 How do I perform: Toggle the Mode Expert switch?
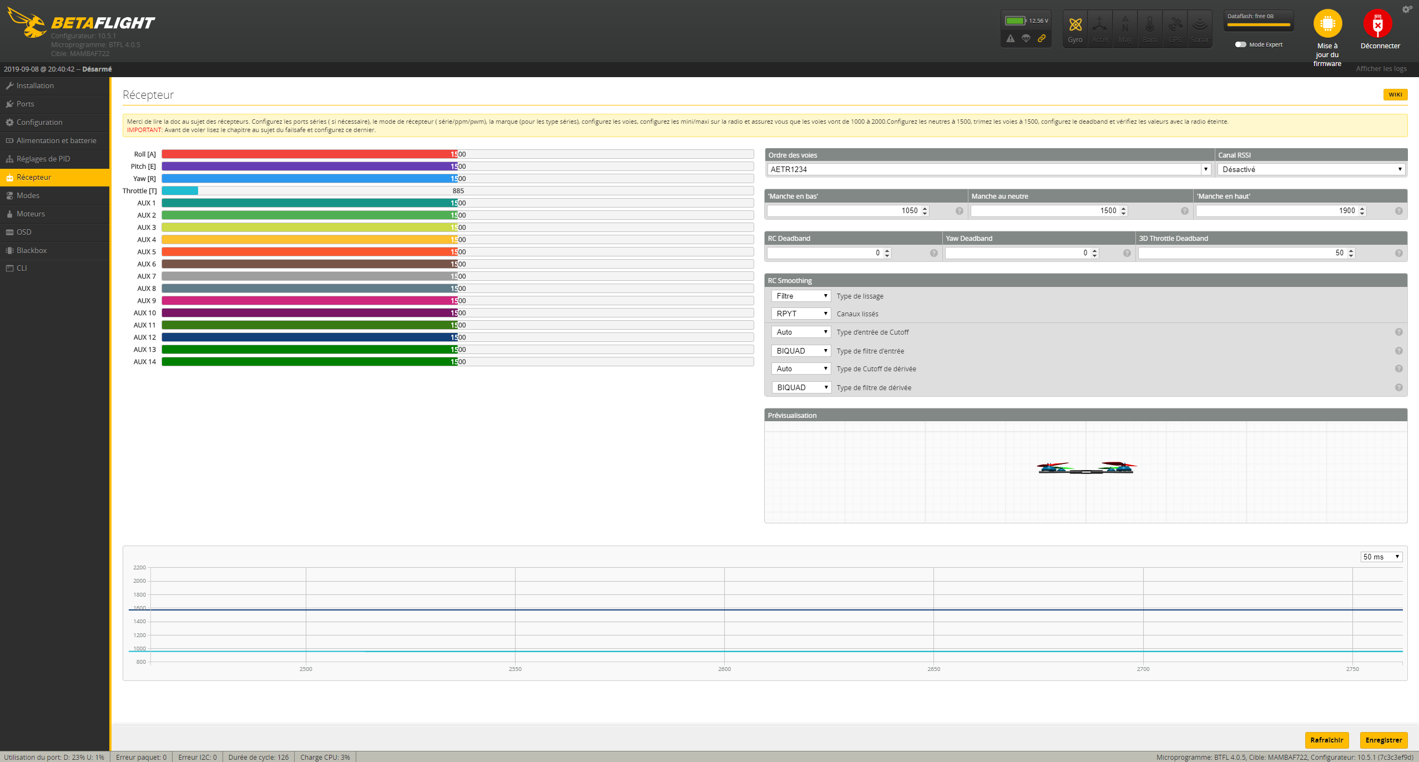click(1240, 44)
